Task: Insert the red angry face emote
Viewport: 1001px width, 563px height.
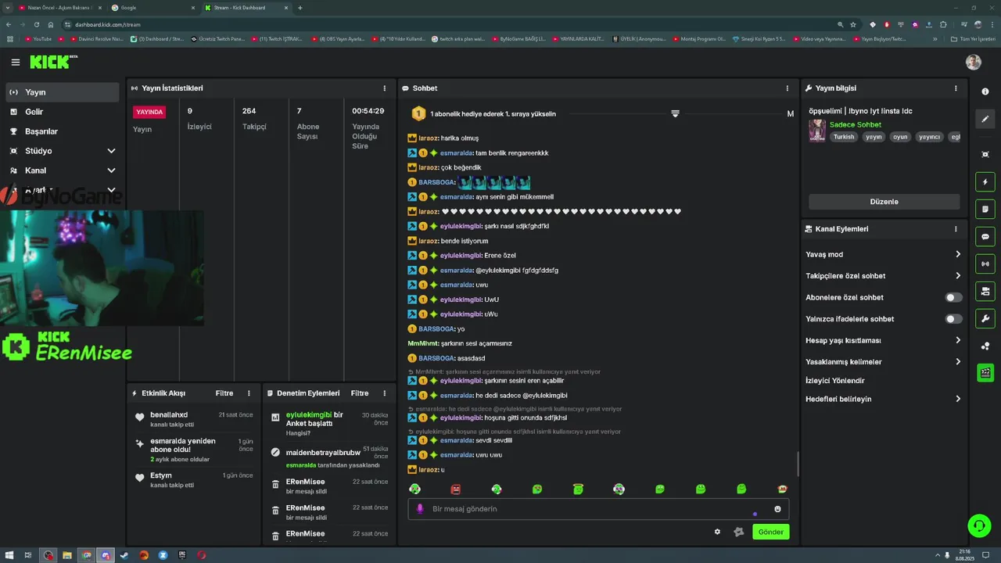Action: tap(456, 489)
